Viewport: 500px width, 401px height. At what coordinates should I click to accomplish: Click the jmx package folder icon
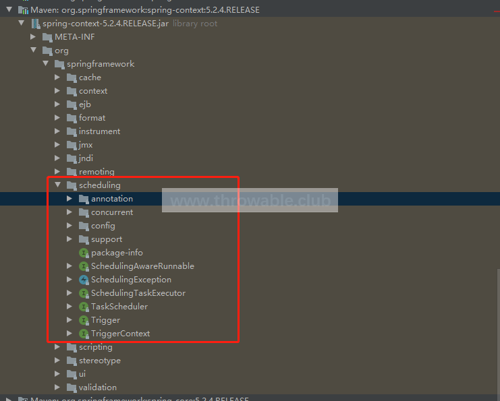point(72,145)
